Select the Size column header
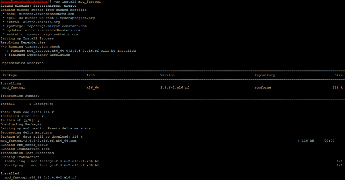The image size is (345, 180). click(339, 75)
